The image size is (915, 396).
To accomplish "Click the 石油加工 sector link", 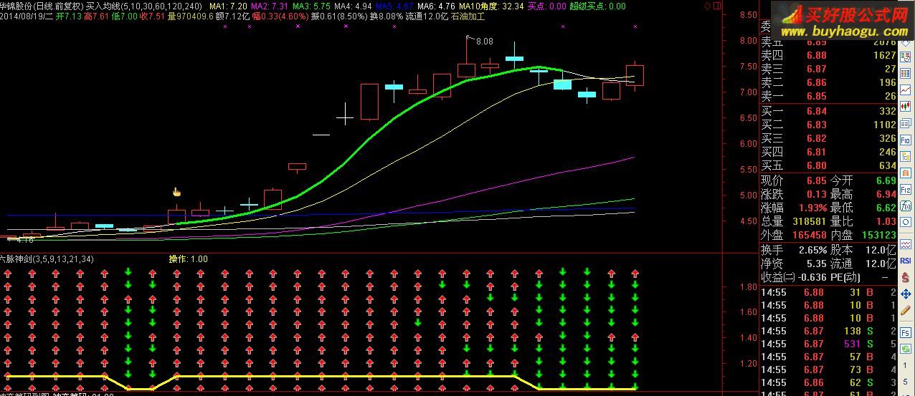I will (468, 16).
